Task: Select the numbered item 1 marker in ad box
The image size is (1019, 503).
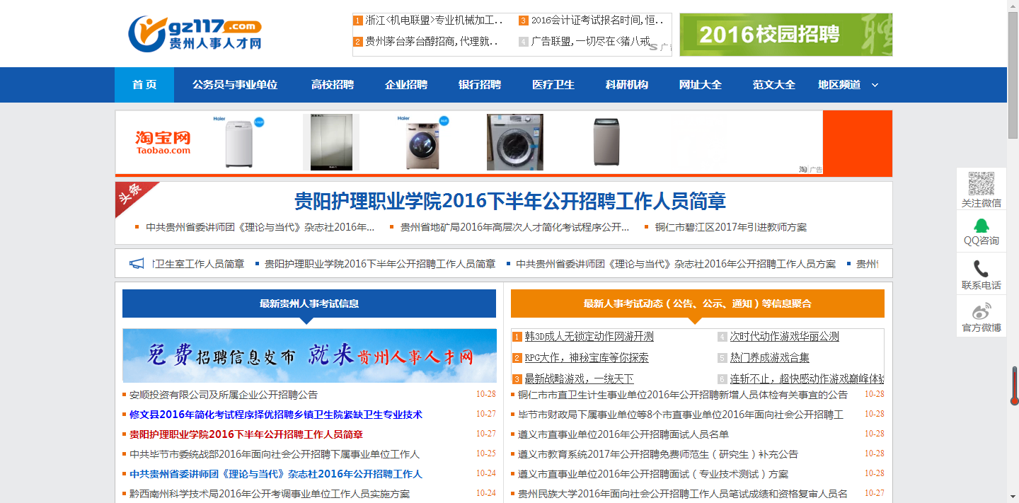Action: (x=357, y=22)
